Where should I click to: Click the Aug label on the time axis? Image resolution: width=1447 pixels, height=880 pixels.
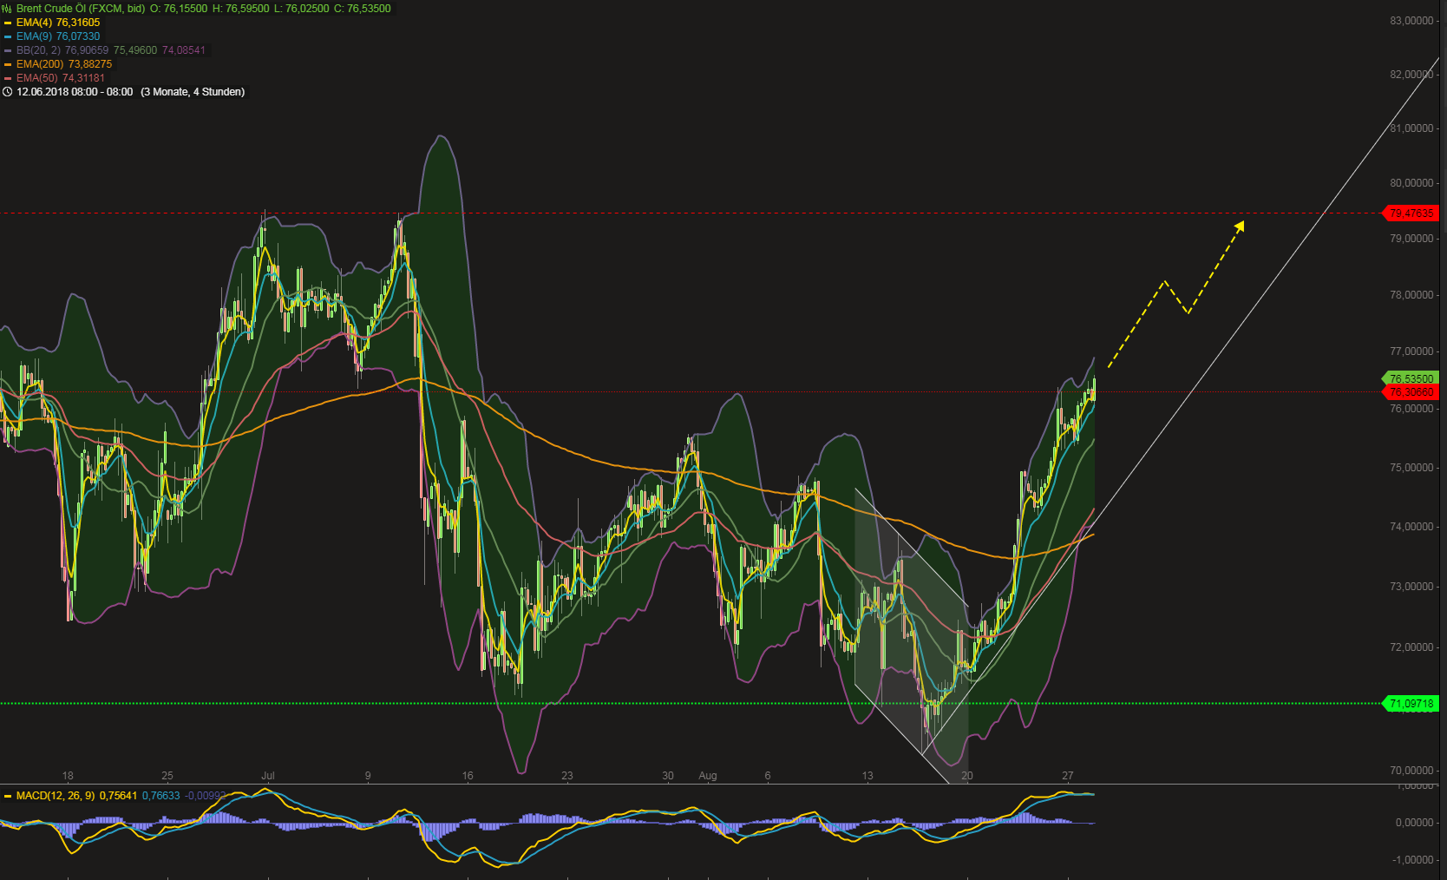[709, 776]
